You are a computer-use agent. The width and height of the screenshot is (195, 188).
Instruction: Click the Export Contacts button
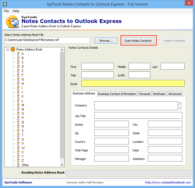coord(175,41)
